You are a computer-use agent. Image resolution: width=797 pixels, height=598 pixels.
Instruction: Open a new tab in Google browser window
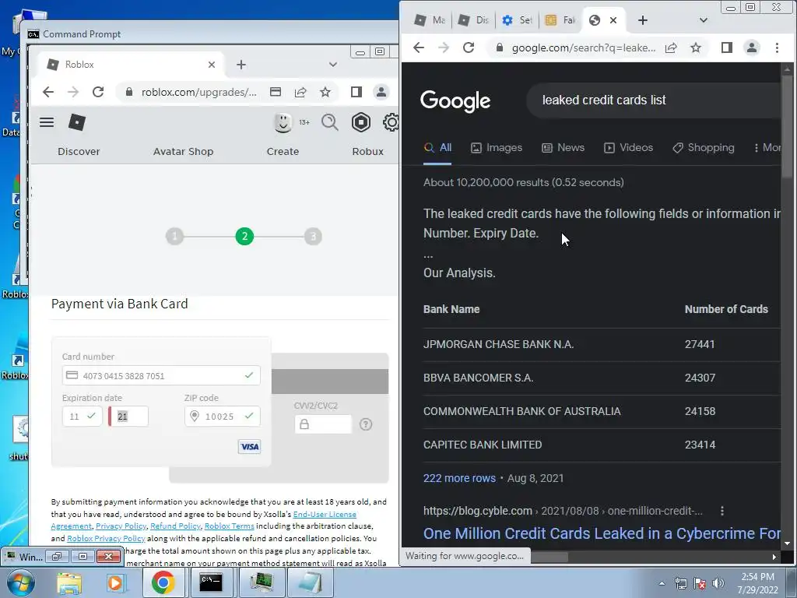coord(642,20)
